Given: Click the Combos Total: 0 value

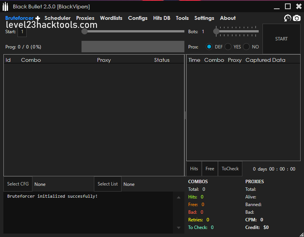Looking at the screenshot, I should 197,189.
